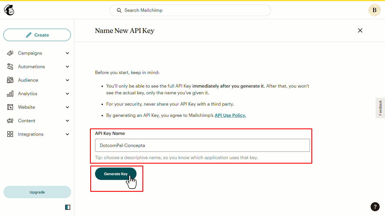The width and height of the screenshot is (385, 216).
Task: Click the Content tray icon
Action: (10, 121)
